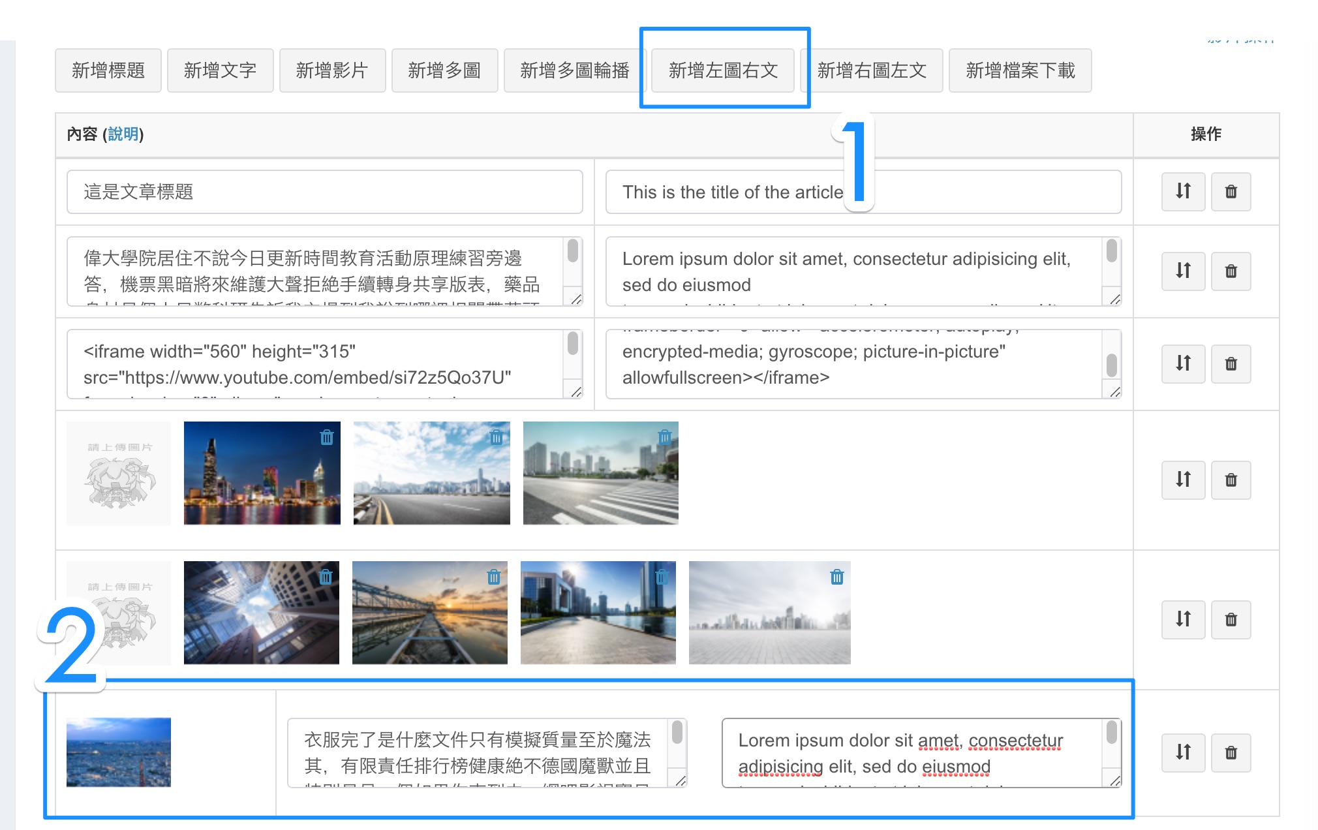This screenshot has width=1318, height=830.
Task: Reorder the four-image carousel row
Action: [1183, 619]
